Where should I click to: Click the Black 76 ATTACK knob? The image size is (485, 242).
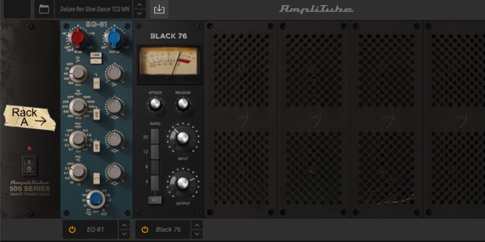tap(155, 104)
